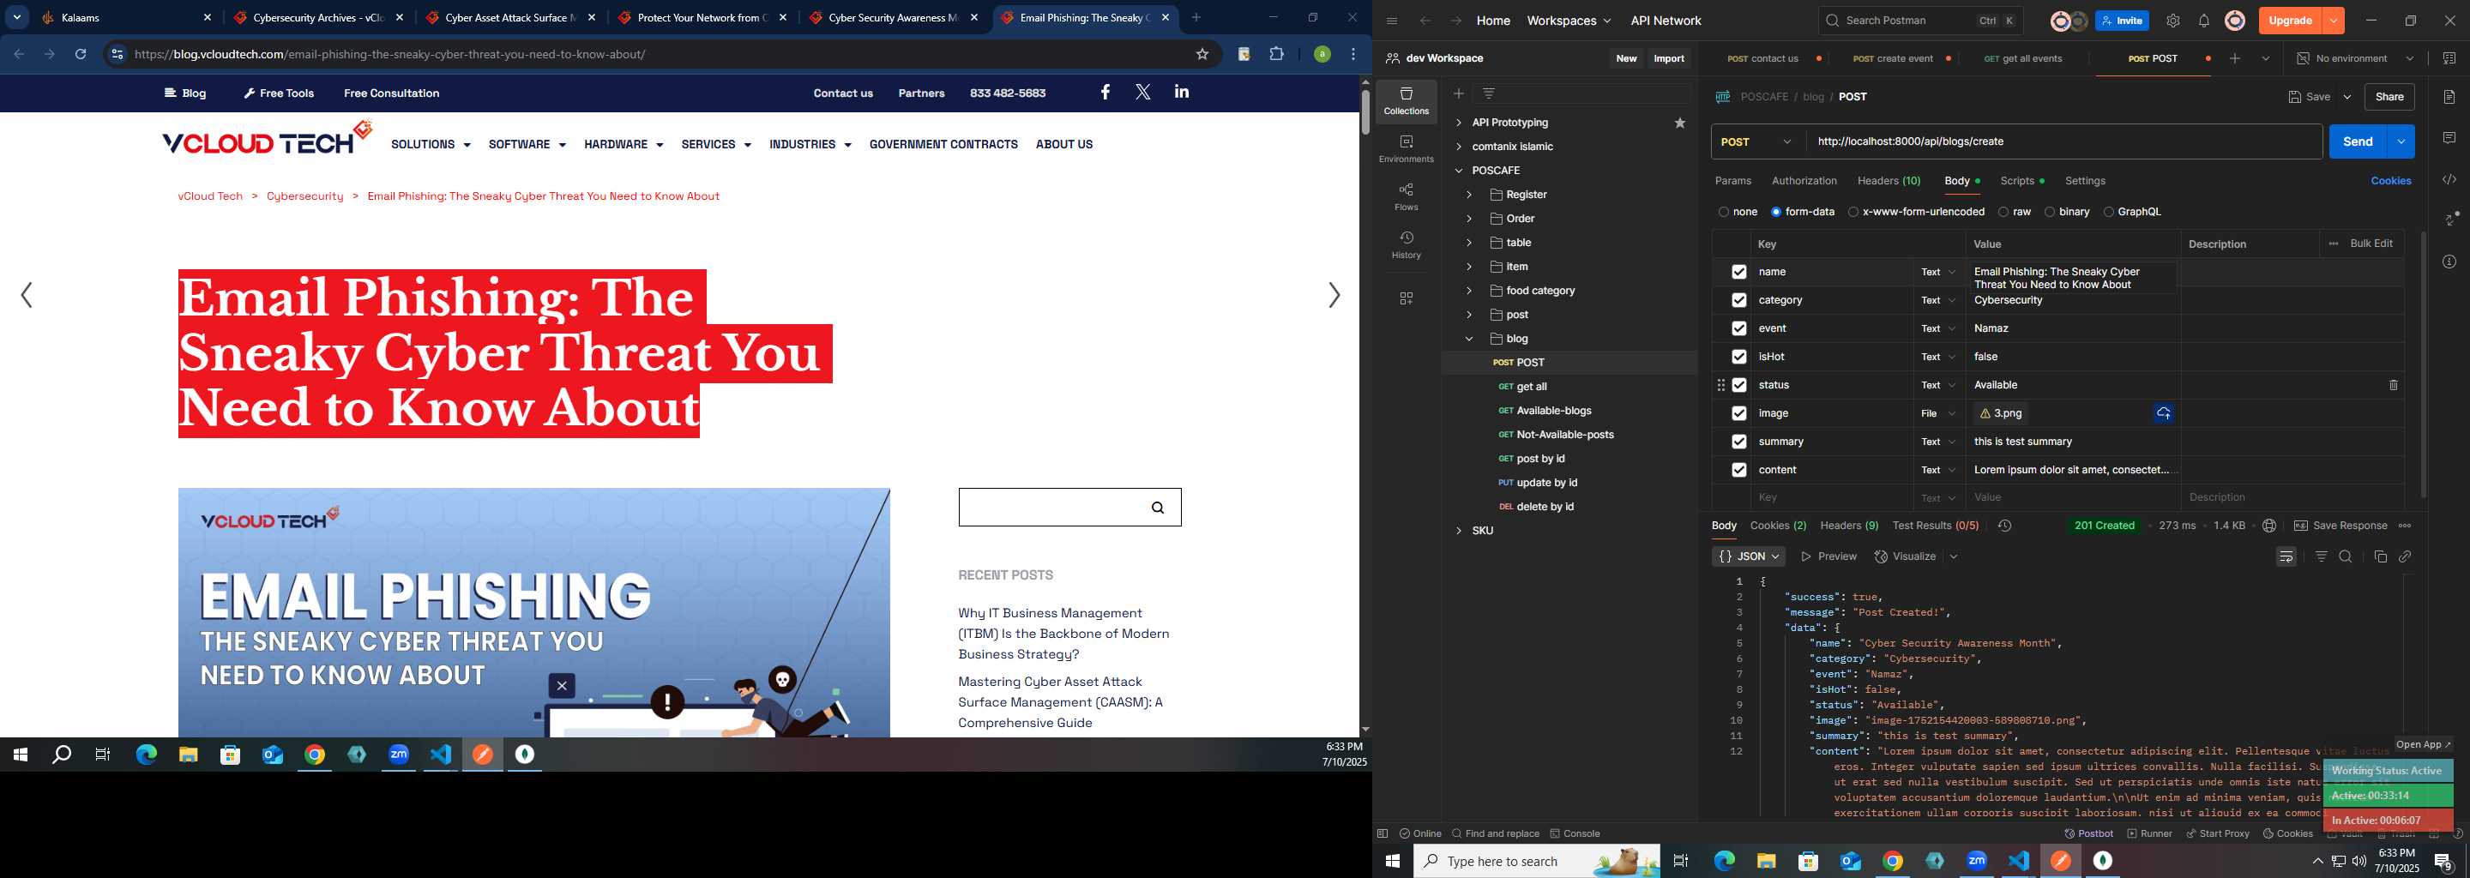
Task: Select the x-www-form-urlencoded radio option
Action: pos(1852,212)
